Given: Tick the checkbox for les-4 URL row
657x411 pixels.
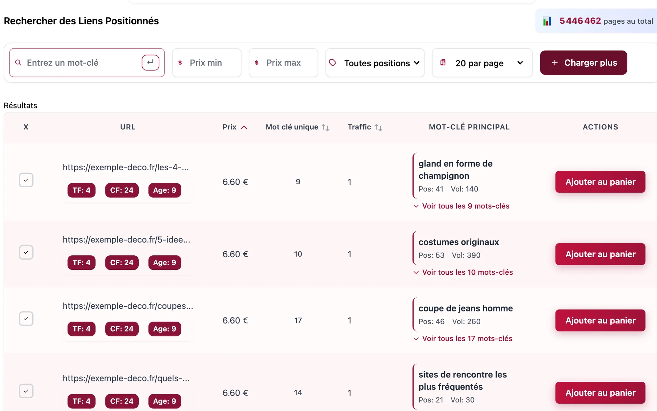Looking at the screenshot, I should tap(26, 180).
